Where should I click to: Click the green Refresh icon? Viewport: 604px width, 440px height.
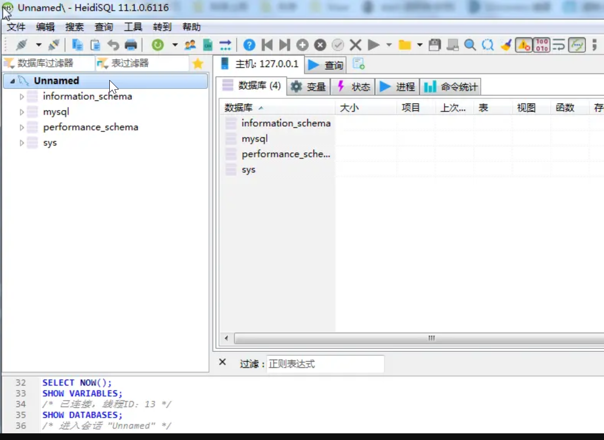coord(158,45)
